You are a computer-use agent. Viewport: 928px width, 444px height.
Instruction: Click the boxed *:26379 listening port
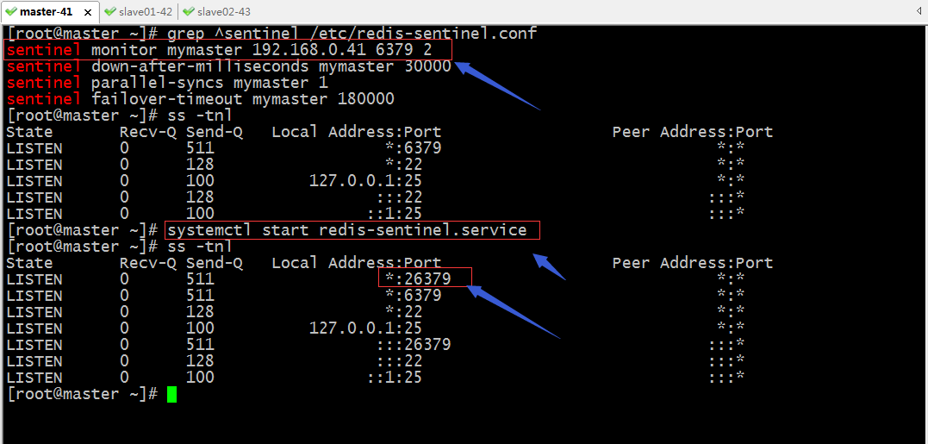click(425, 278)
